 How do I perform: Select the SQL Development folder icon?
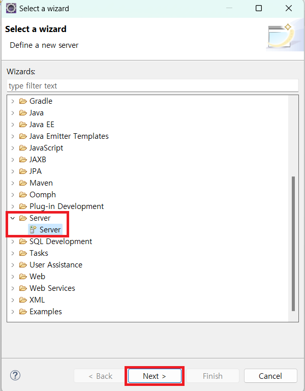[x=23, y=242]
